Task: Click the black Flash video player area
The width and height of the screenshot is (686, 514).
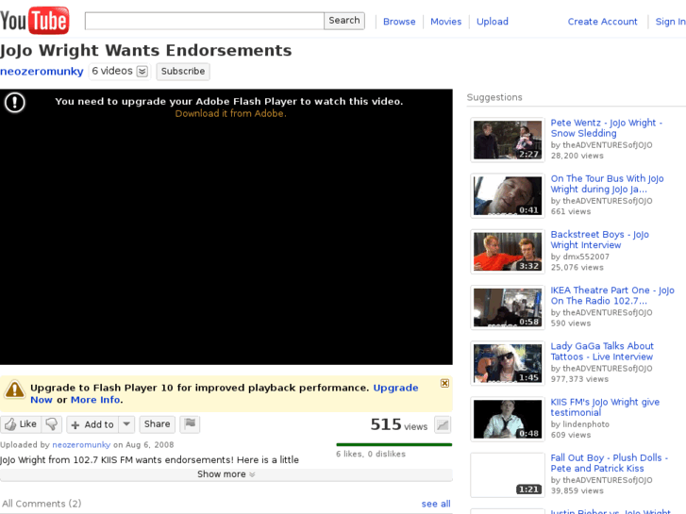Action: tap(226, 227)
